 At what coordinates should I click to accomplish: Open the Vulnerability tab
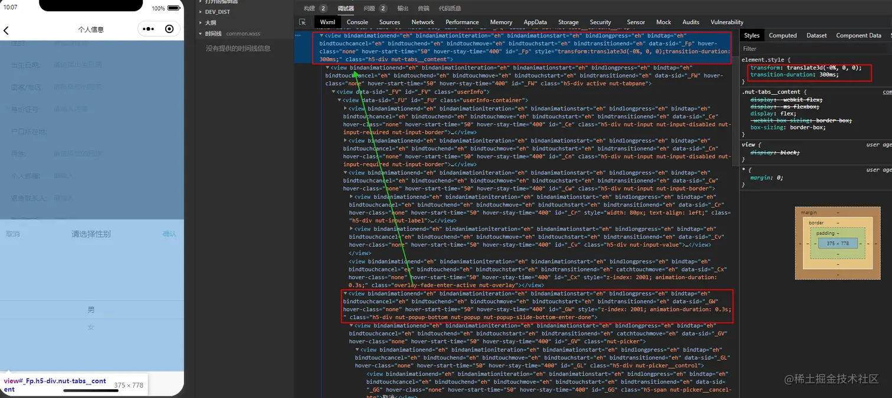point(727,22)
